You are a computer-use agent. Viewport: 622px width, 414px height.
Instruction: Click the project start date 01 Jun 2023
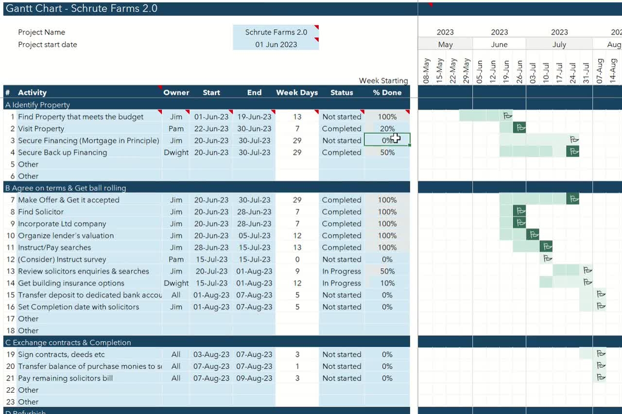pos(276,44)
